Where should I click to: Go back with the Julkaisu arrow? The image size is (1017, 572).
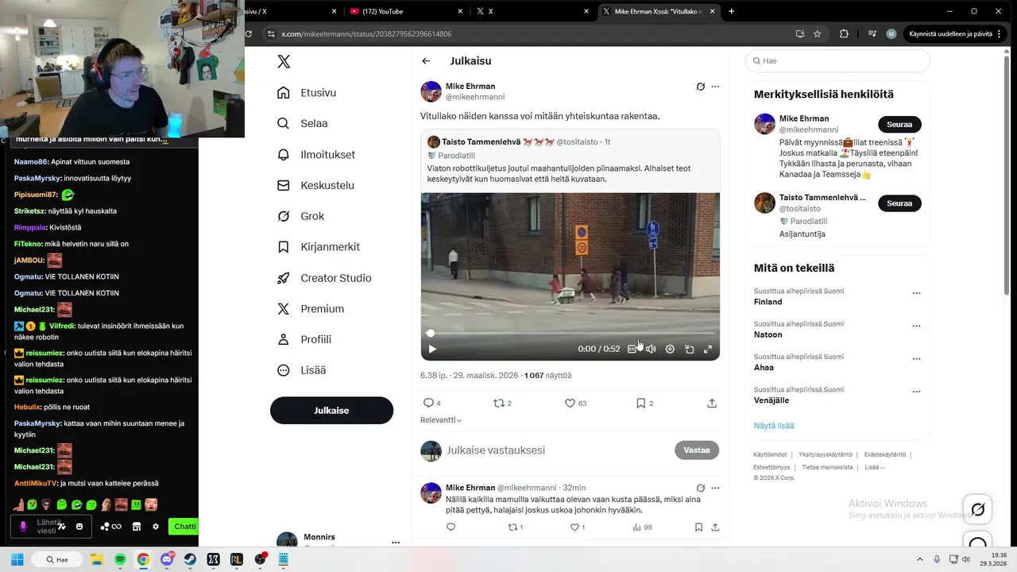point(426,61)
